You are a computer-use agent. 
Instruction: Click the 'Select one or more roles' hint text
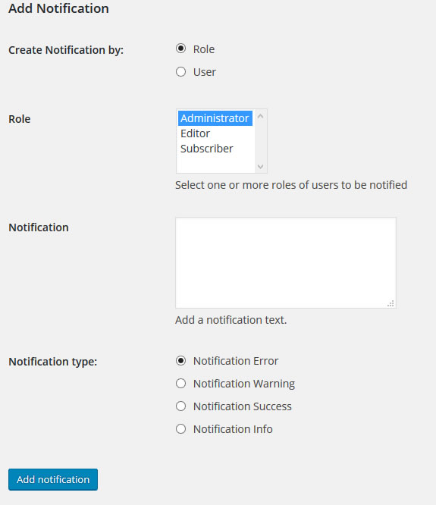[291, 185]
